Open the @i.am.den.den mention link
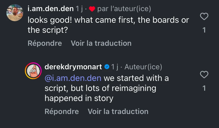 (x=73, y=78)
